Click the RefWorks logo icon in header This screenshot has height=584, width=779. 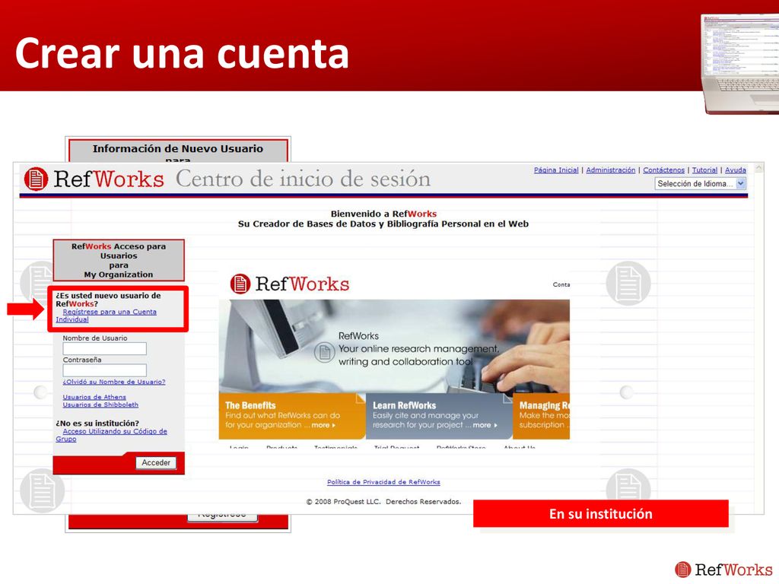point(37,179)
